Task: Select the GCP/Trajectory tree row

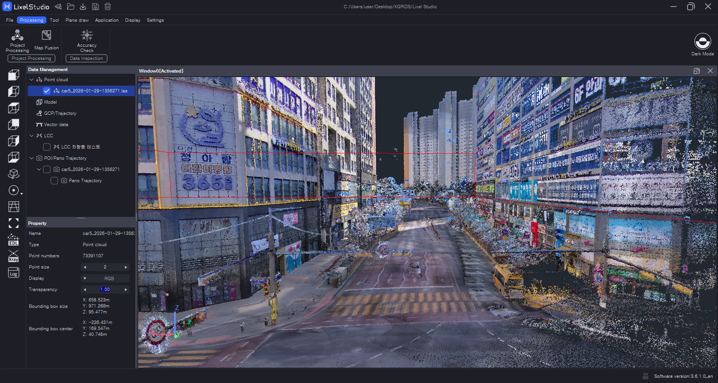Action: [81, 113]
